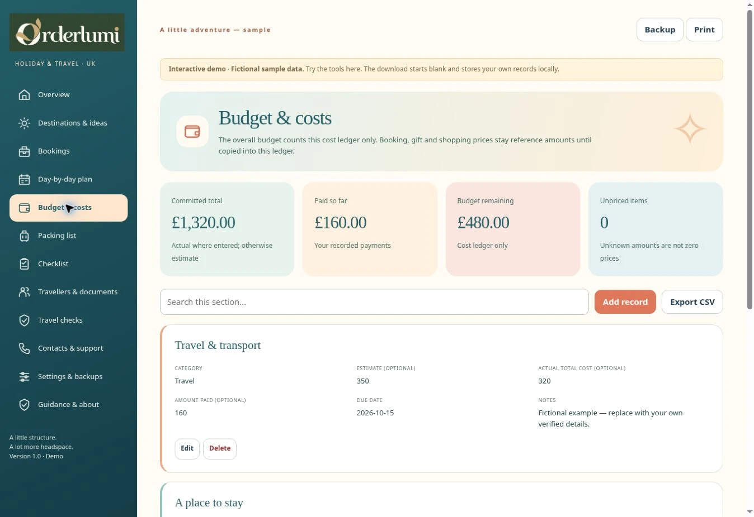The width and height of the screenshot is (754, 517).
Task: Click the due date 2026-10-15
Action: (x=375, y=413)
